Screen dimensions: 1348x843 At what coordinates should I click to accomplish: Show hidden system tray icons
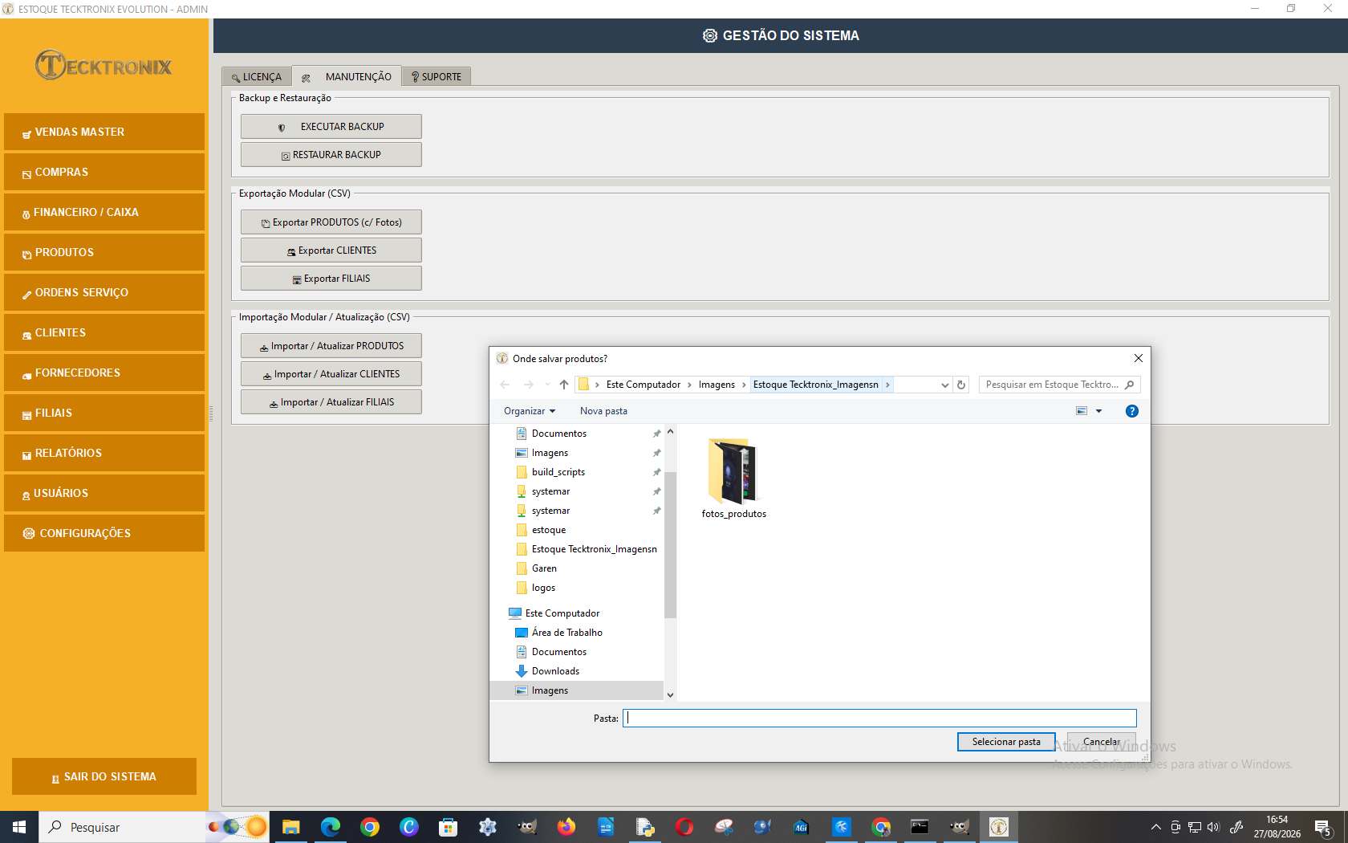(1155, 827)
